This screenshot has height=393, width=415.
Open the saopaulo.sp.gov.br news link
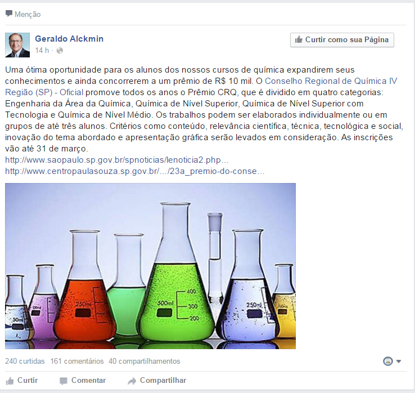point(117,160)
